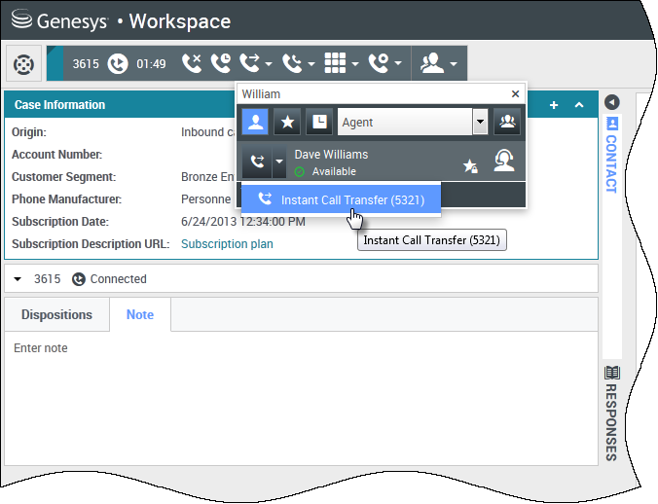The image size is (658, 504).
Task: Click the instant call transfer toolbar icon
Action: click(x=250, y=63)
